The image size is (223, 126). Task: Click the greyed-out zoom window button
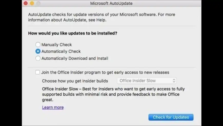click(x=38, y=3)
